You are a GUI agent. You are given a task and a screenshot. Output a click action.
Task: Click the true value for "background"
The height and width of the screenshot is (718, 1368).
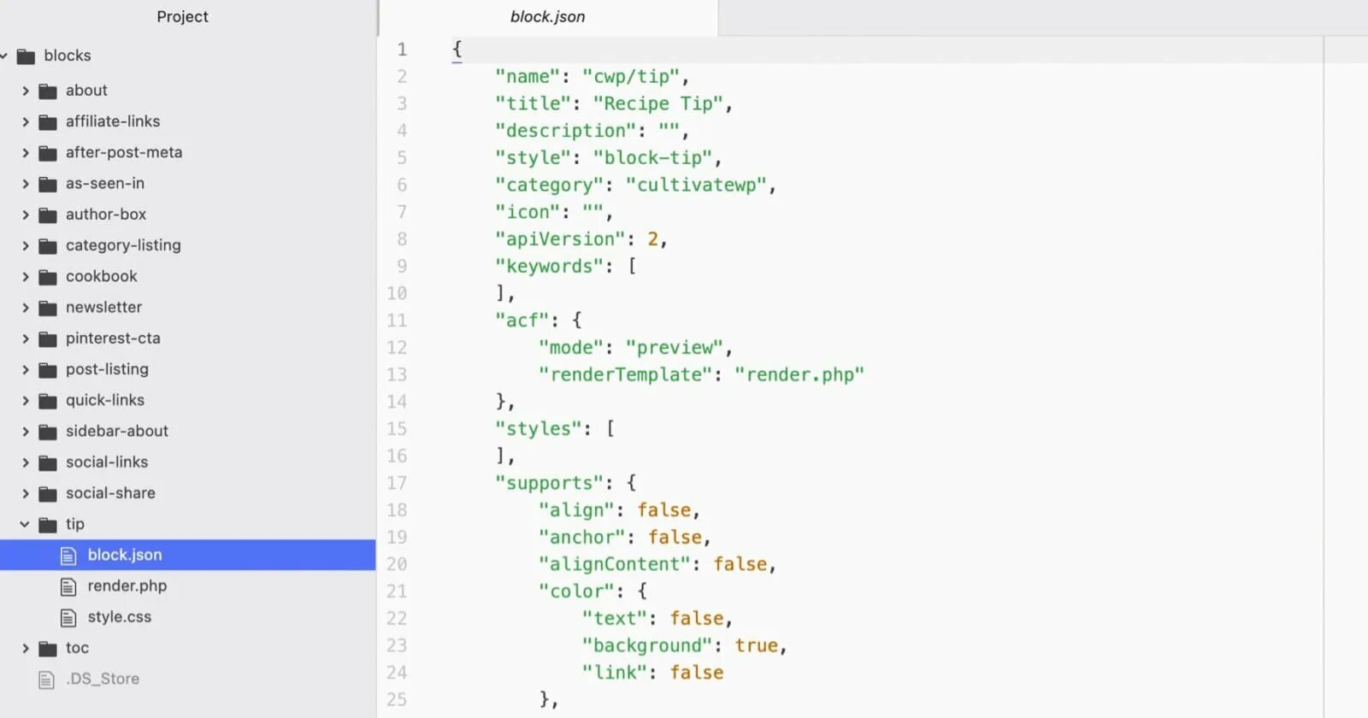[x=757, y=645]
